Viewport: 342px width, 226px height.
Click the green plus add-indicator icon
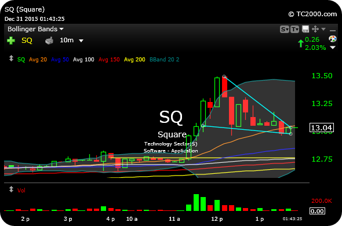click(x=11, y=41)
